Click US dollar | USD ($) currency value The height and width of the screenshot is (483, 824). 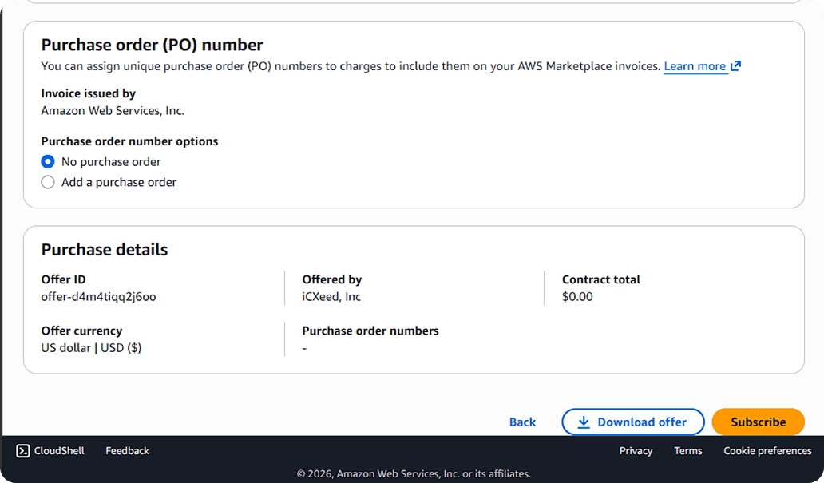point(92,348)
